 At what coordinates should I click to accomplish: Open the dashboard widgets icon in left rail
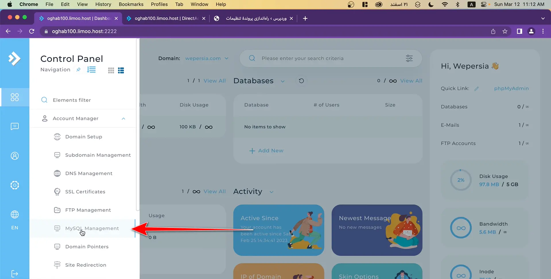(x=15, y=97)
